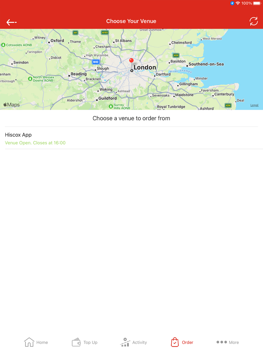Click the Canterbury label on map

point(224,94)
